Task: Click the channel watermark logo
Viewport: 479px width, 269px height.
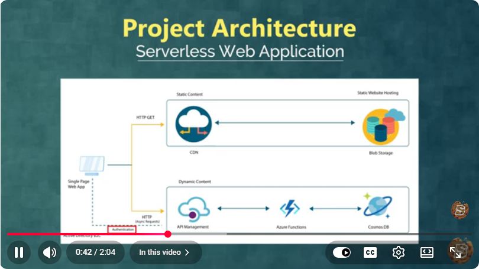Action: (x=460, y=210)
